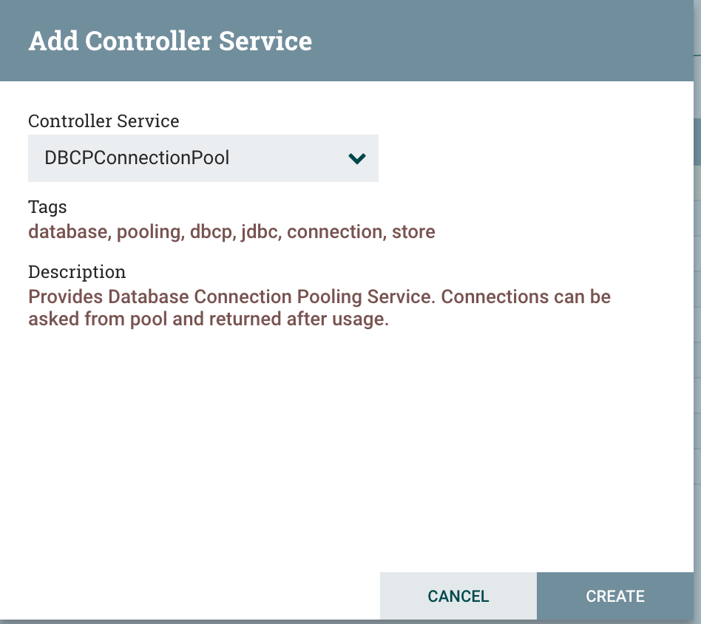Screen dimensions: 701x624
Task: Expand the Controller Service dropdown chevron
Action: tap(357, 158)
